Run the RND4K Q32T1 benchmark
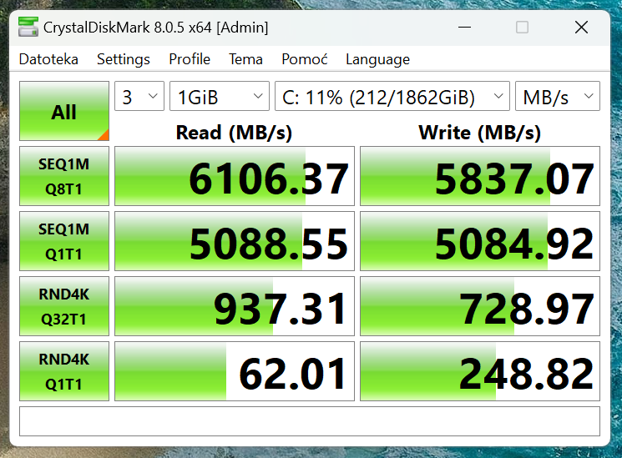 point(64,306)
